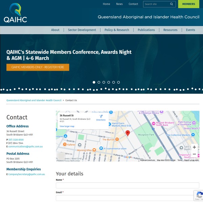Click the QAIHC logo
The image size is (203, 203).
pos(15,13)
